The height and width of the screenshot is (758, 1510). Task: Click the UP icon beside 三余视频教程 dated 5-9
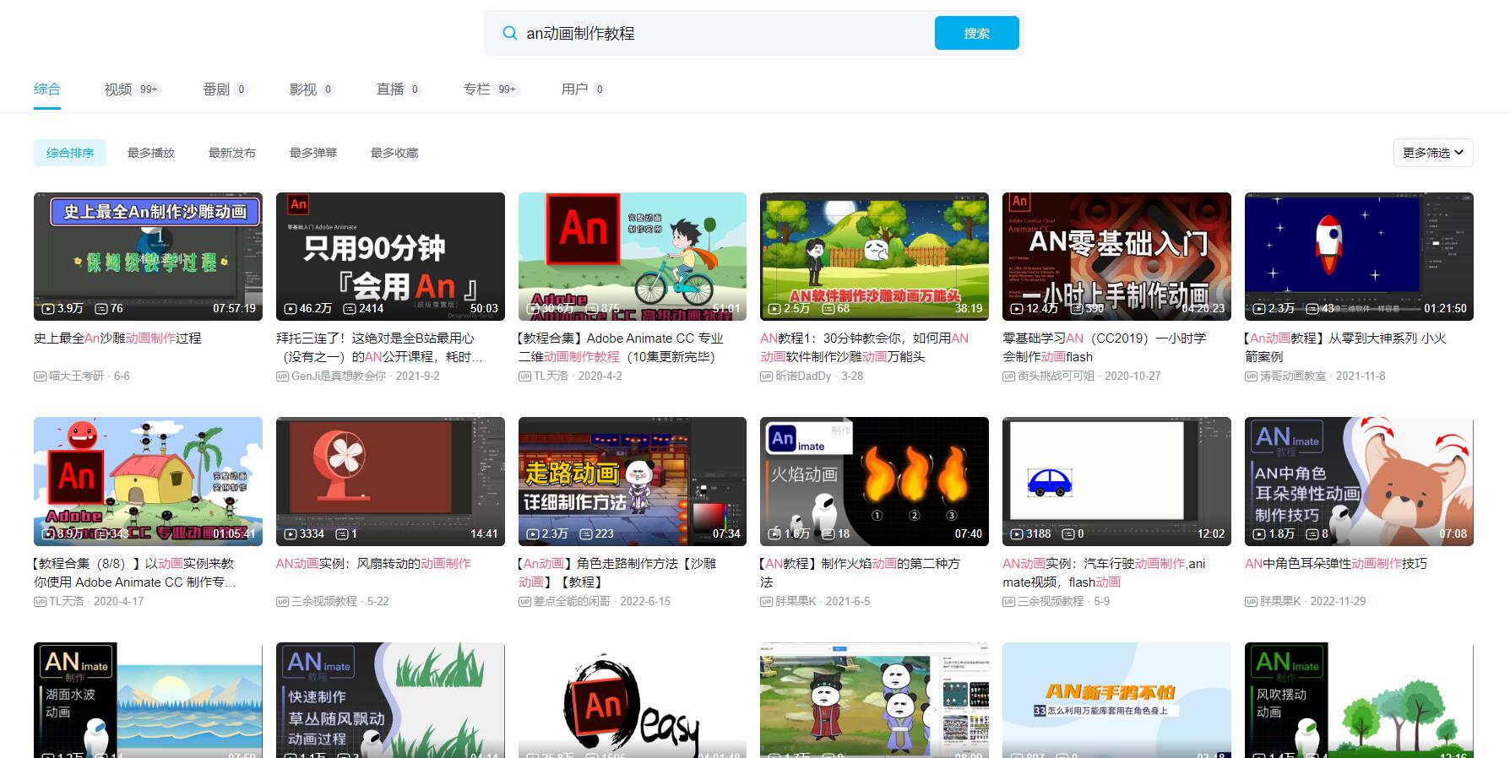tap(1008, 601)
